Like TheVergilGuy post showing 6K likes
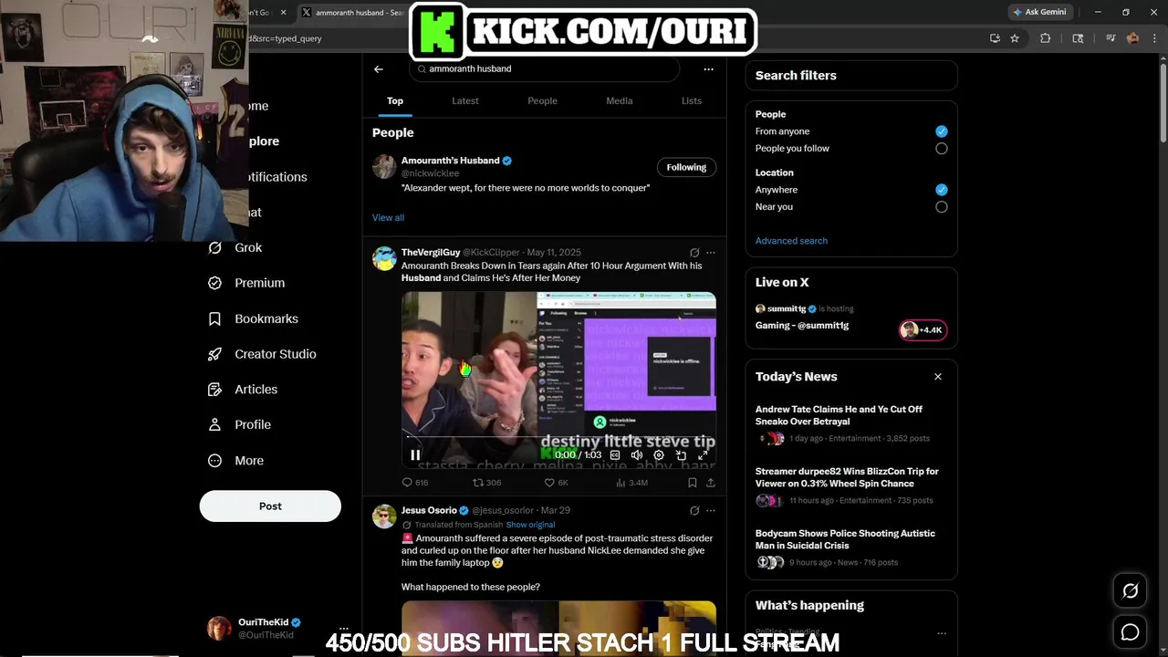 557,483
